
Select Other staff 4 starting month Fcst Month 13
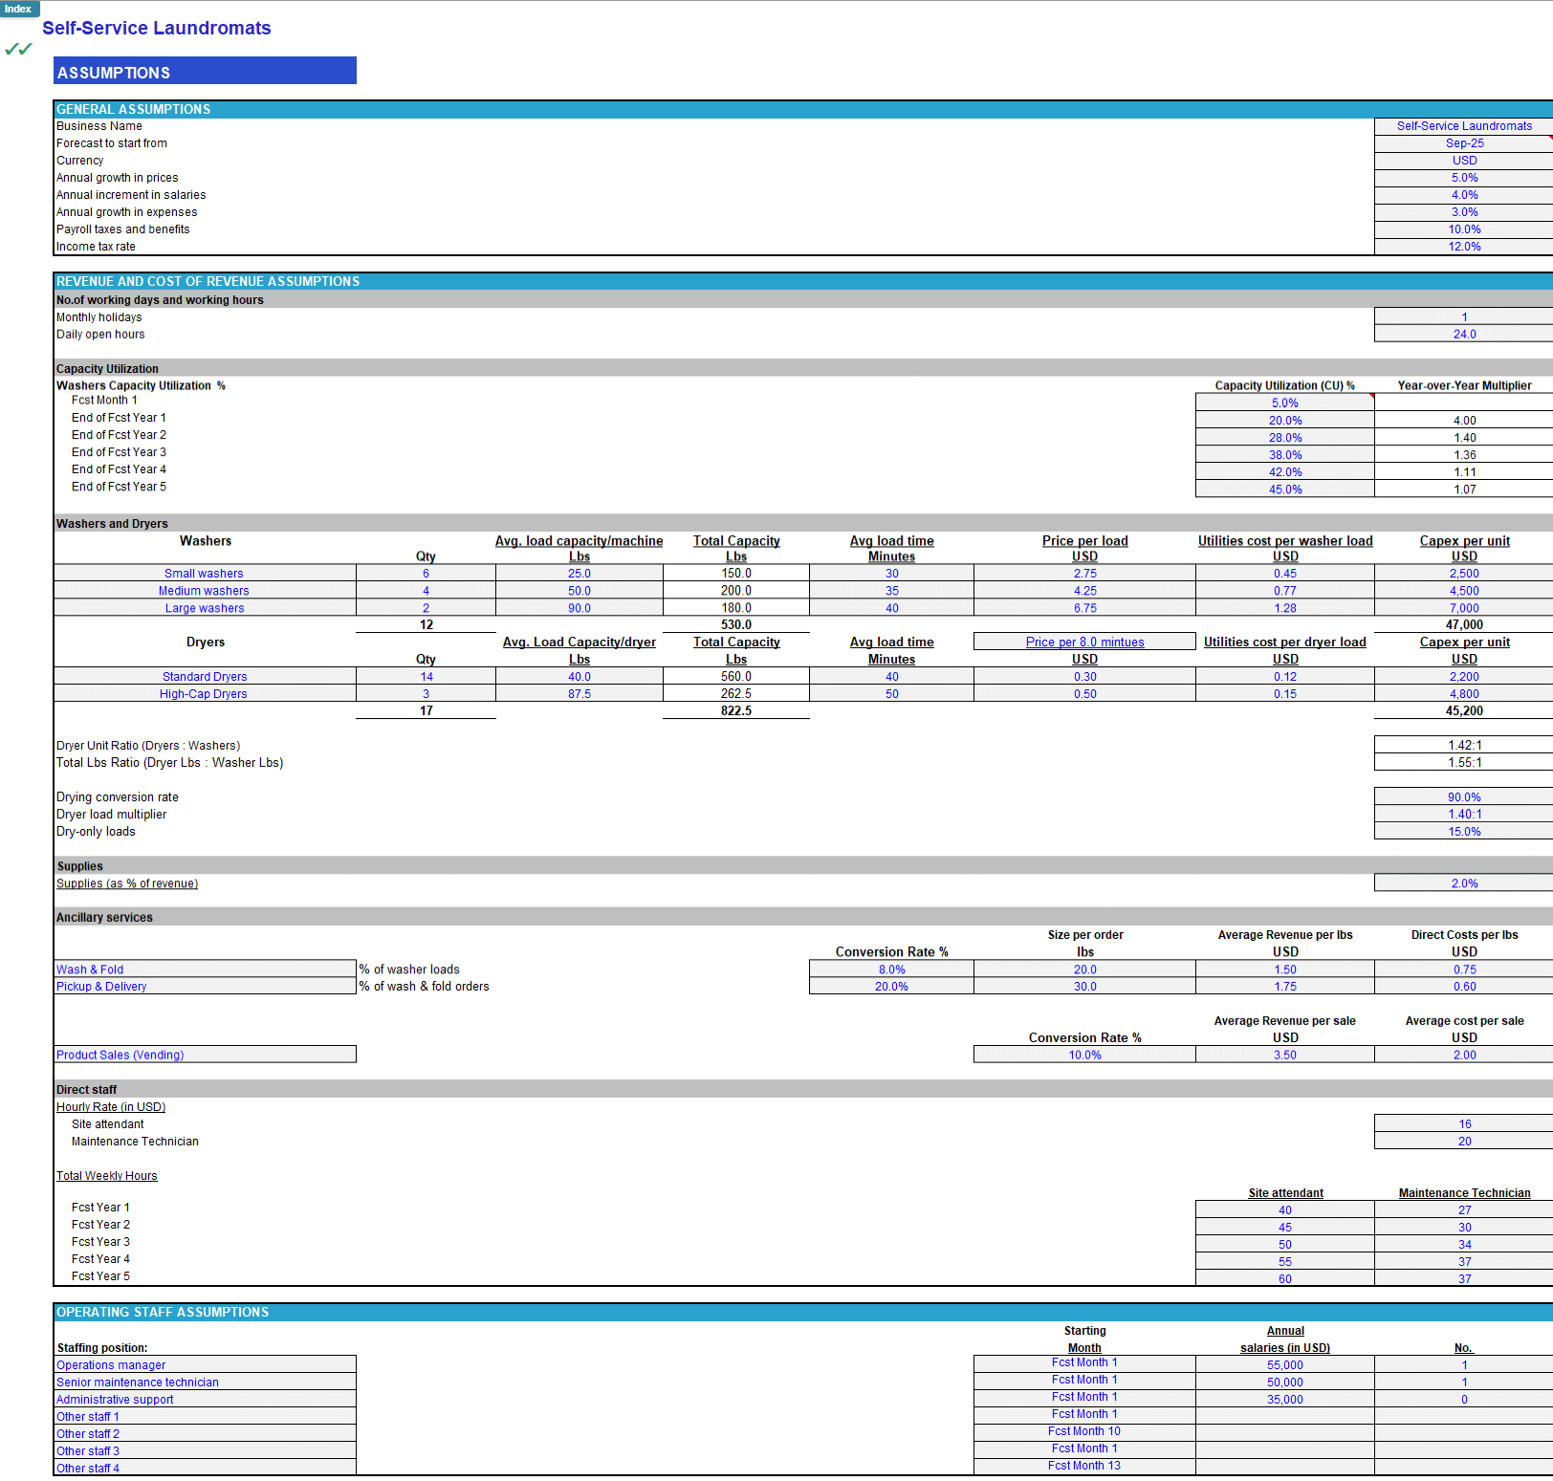tap(1084, 1466)
